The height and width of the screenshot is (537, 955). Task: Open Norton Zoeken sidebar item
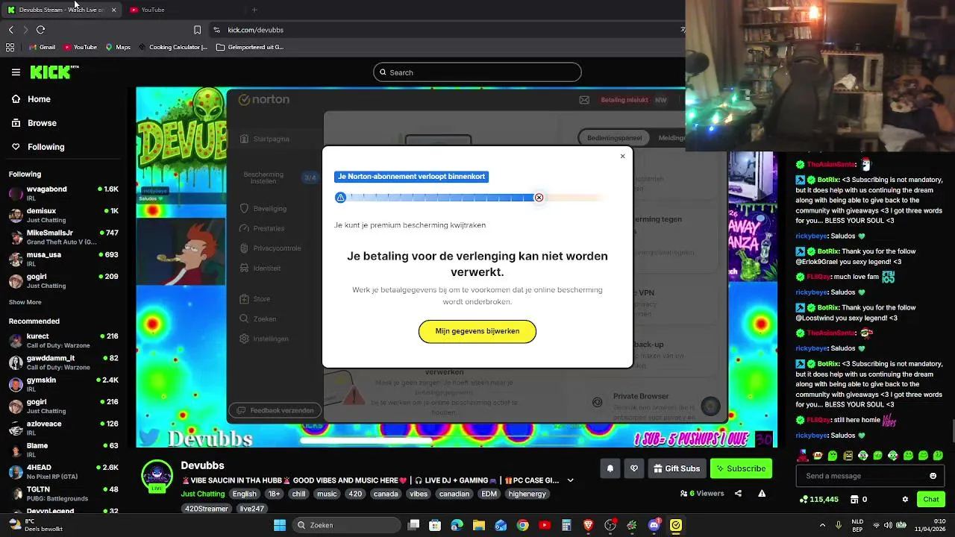258,318
